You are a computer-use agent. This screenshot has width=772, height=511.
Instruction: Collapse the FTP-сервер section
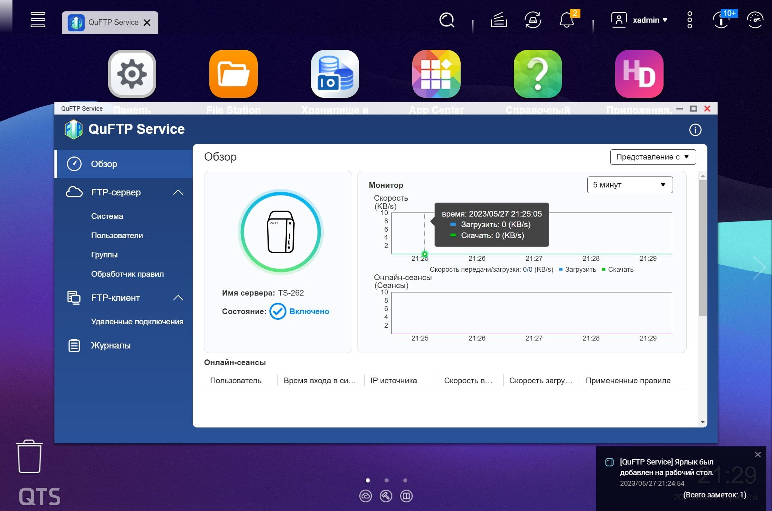point(178,192)
